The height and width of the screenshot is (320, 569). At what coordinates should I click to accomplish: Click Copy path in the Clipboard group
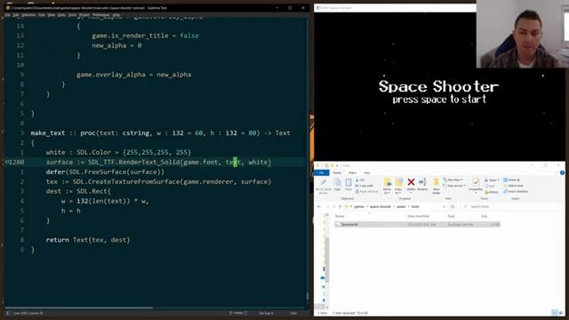(365, 186)
